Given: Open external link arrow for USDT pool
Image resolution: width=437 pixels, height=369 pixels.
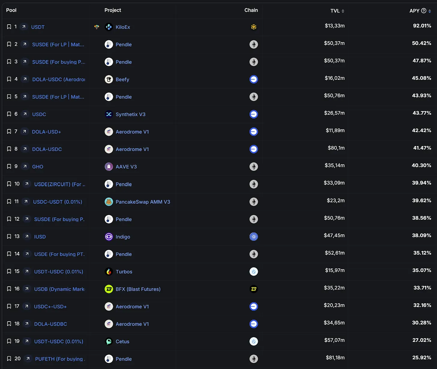Looking at the screenshot, I should [x=24, y=27].
